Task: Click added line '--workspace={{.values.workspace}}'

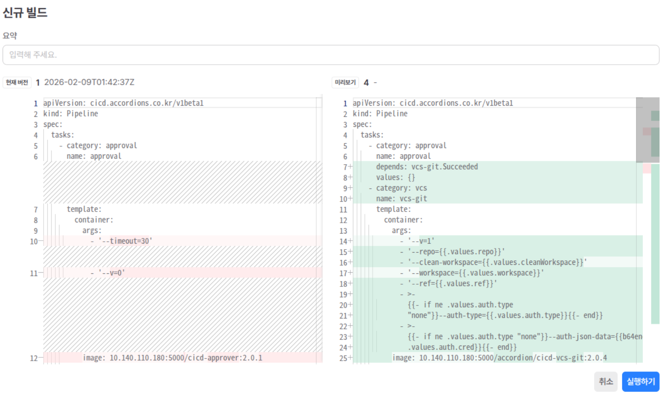Action: click(x=472, y=273)
